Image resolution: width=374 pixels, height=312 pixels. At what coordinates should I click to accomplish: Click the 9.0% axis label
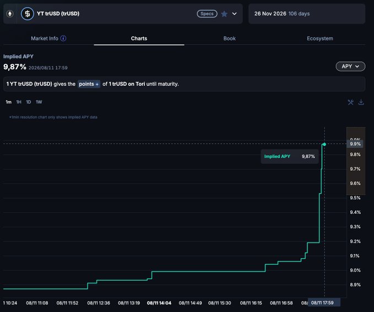coord(355,270)
